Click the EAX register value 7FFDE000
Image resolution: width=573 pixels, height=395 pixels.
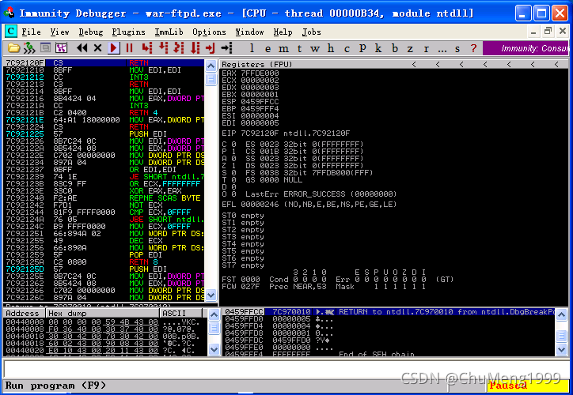pyautogui.click(x=260, y=73)
